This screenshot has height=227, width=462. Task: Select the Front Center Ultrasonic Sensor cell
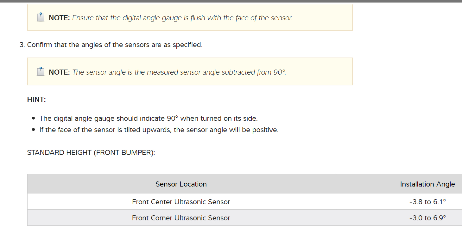tap(181, 202)
